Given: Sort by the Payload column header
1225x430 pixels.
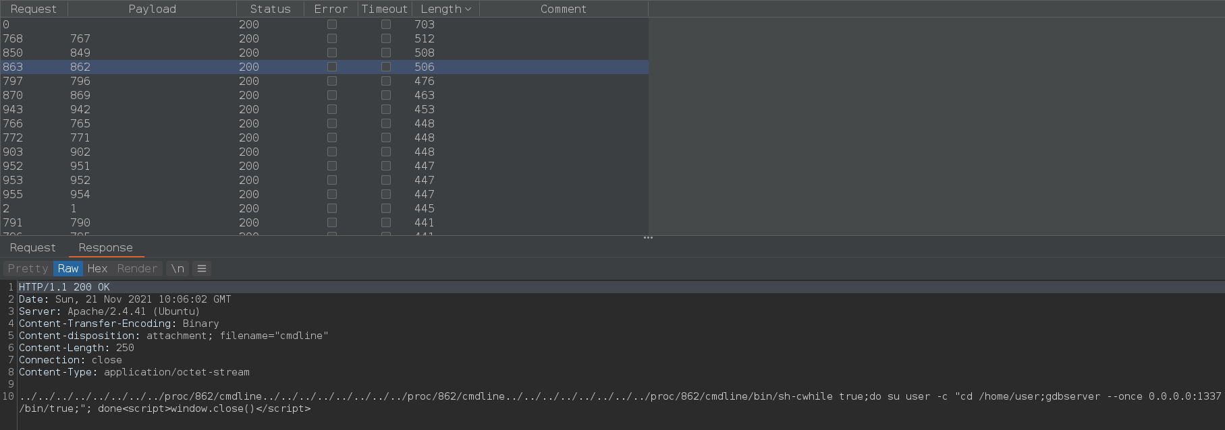Looking at the screenshot, I should point(152,9).
